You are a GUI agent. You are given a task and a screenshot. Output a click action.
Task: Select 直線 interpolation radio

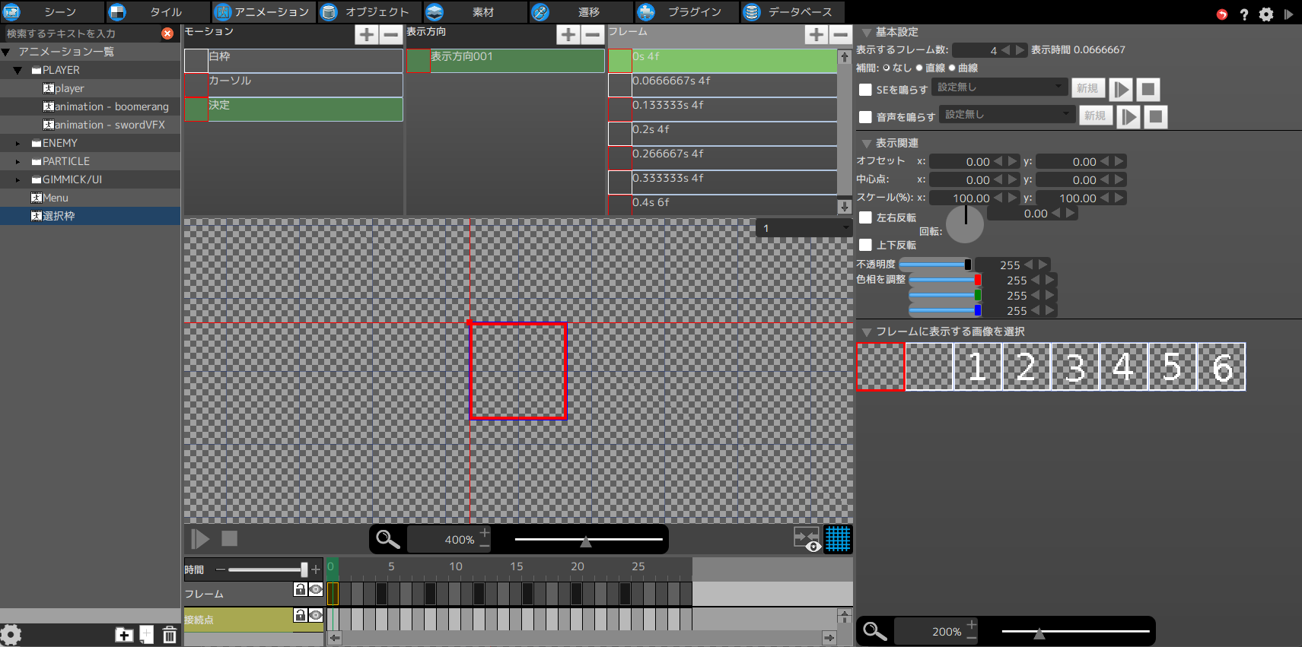point(919,68)
